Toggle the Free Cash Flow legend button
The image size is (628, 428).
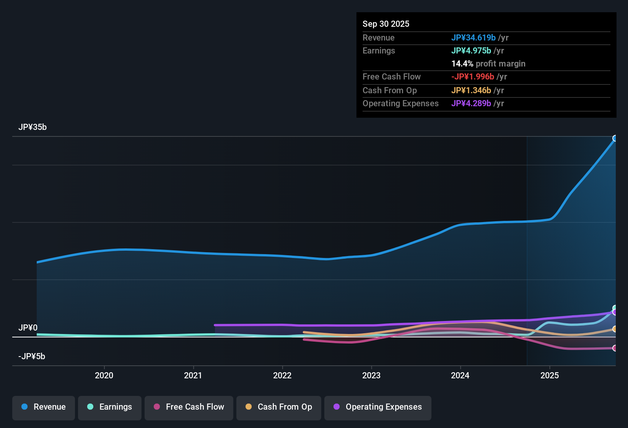(x=189, y=408)
